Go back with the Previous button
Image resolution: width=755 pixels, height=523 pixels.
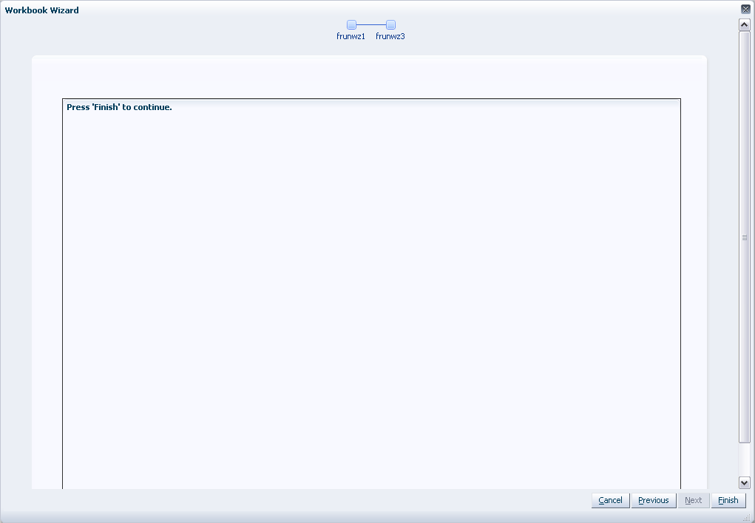tap(654, 500)
